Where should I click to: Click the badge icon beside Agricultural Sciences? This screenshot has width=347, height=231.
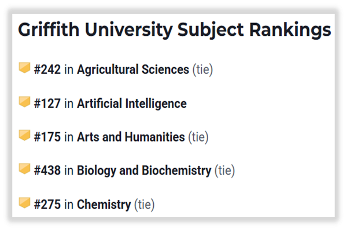pyautogui.click(x=25, y=69)
